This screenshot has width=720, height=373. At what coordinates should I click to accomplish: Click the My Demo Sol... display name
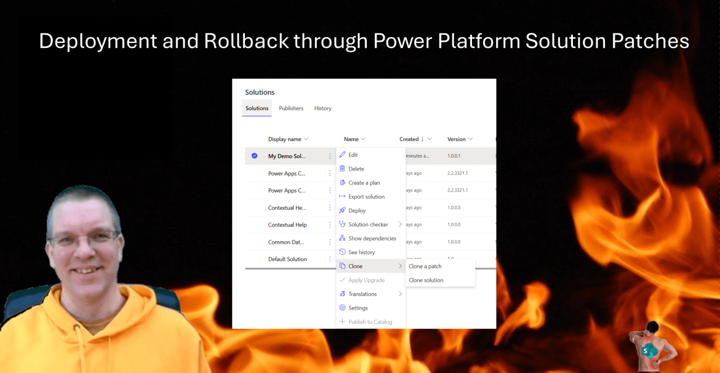pos(287,156)
